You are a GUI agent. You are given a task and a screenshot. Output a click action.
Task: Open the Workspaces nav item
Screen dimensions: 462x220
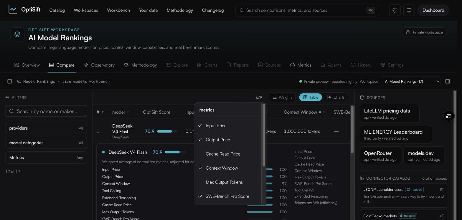(x=86, y=10)
